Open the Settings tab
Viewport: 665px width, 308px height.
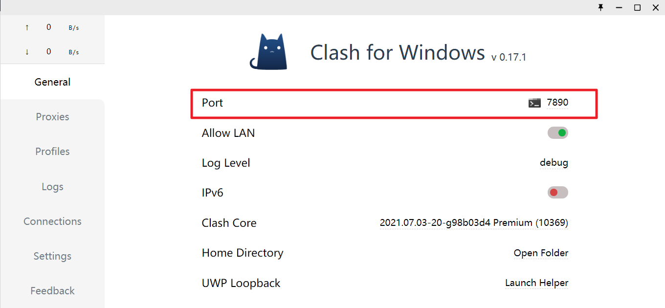click(x=52, y=256)
